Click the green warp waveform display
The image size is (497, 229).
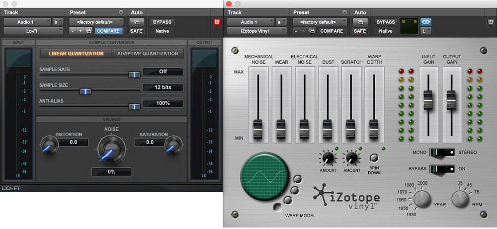pyautogui.click(x=265, y=176)
